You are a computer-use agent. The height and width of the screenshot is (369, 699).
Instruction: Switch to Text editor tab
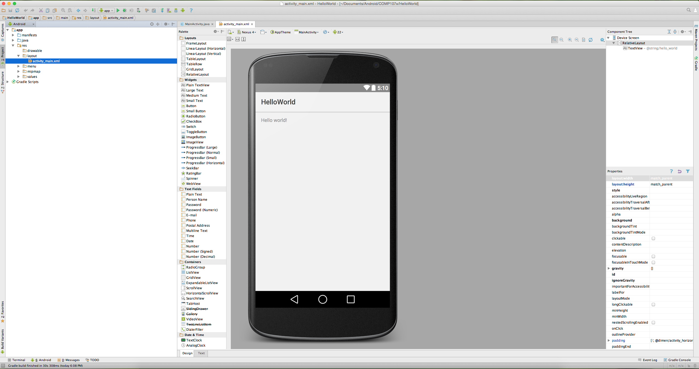(x=201, y=353)
